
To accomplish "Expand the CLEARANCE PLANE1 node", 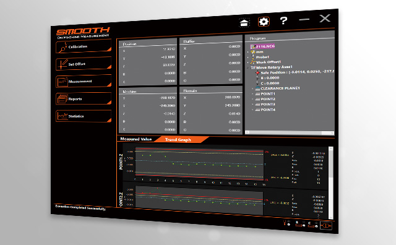I will coord(252,88).
